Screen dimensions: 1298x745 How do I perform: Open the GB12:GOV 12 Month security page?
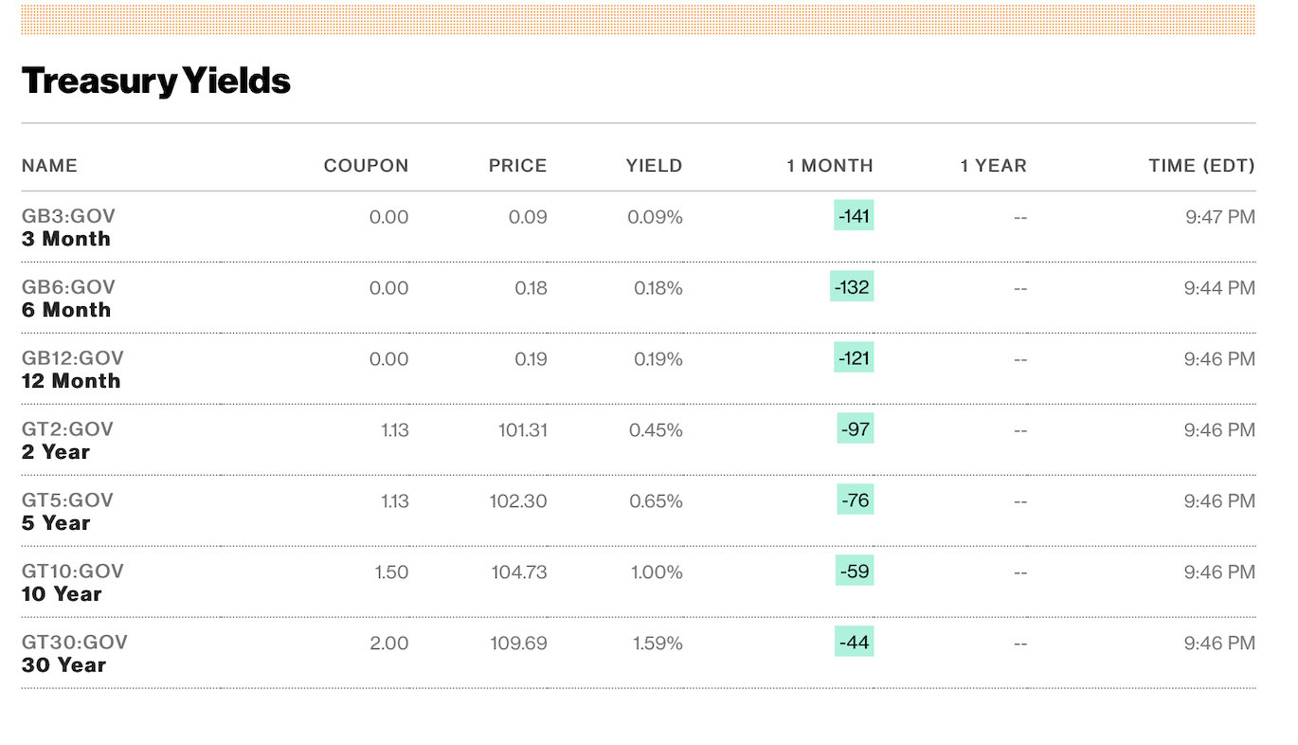(x=72, y=370)
